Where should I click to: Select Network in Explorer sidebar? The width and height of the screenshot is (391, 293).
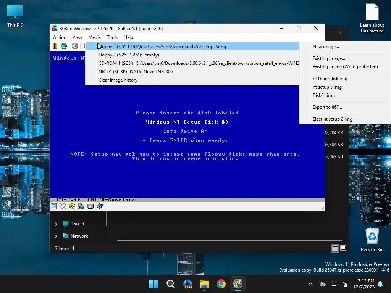coord(79,236)
